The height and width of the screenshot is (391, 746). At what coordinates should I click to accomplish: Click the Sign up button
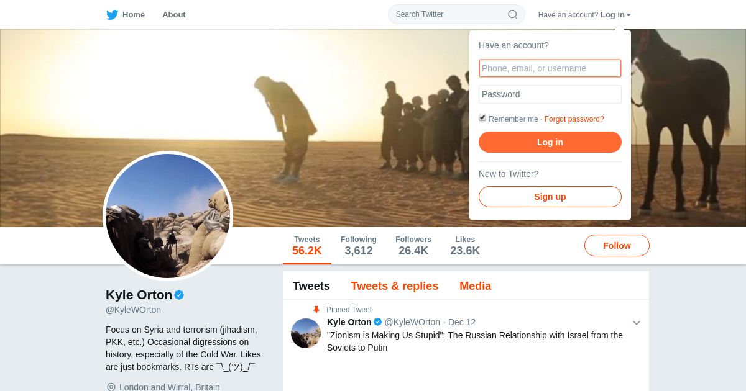[550, 197]
